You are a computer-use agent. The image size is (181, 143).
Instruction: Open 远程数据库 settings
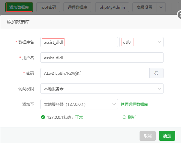pyautogui.click(x=77, y=7)
